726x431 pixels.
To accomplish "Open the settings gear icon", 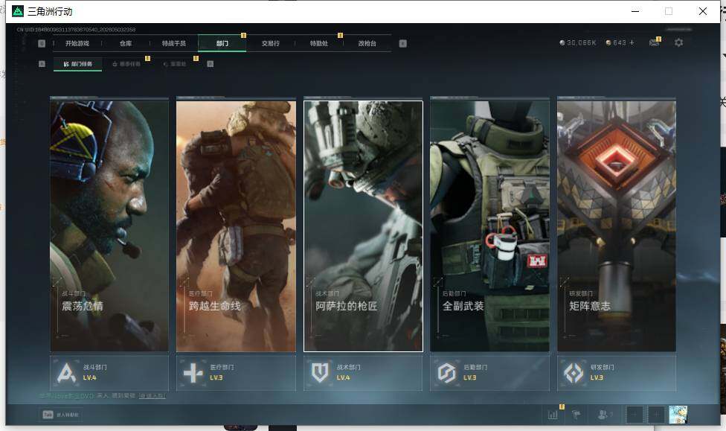I will click(x=679, y=42).
